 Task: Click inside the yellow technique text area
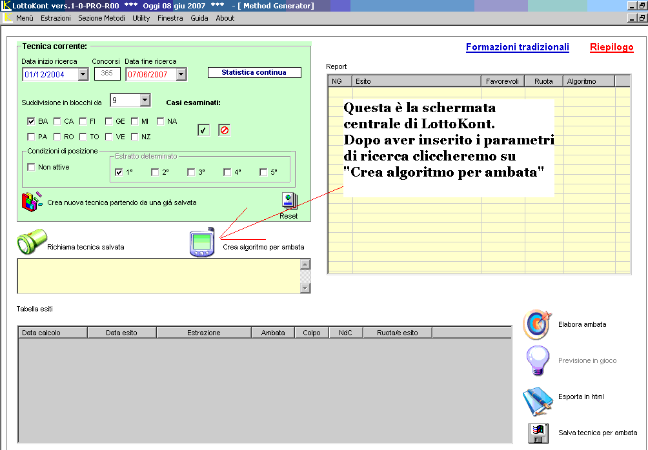coord(159,276)
